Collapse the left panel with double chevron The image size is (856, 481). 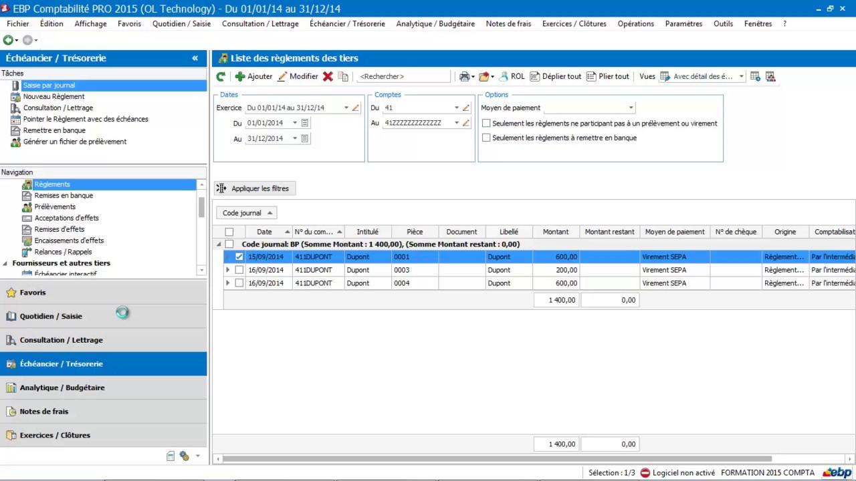pos(195,58)
